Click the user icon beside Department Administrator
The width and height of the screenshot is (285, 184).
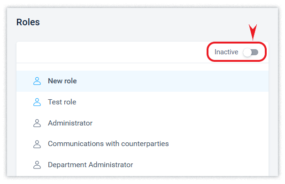[37, 165]
